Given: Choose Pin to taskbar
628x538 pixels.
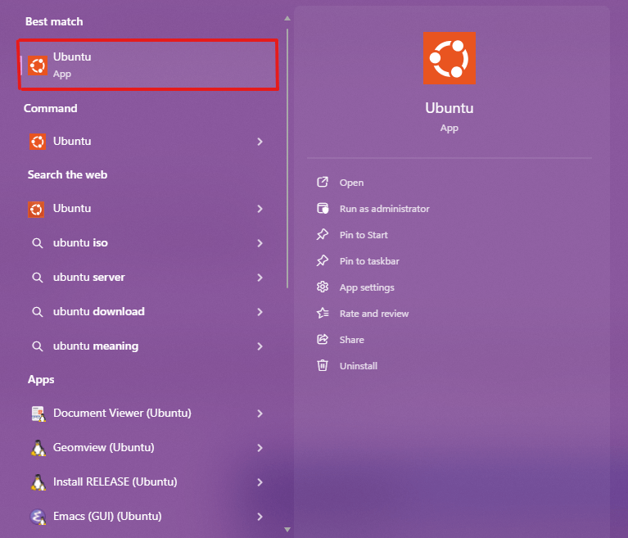Looking at the screenshot, I should tap(369, 261).
